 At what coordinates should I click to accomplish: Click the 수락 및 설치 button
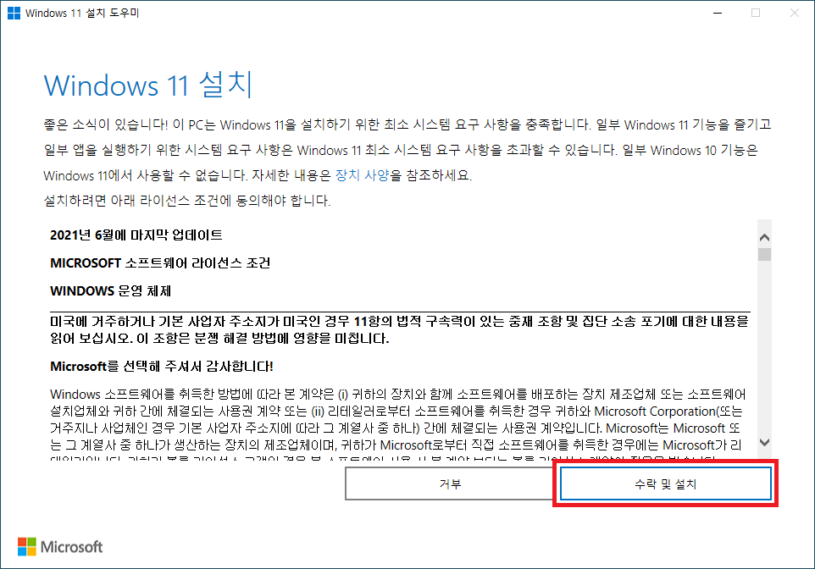coord(665,483)
